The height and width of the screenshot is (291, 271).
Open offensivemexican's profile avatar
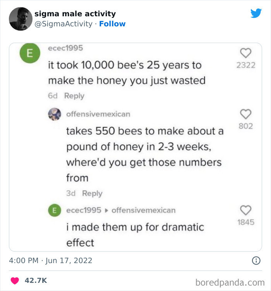[x=54, y=114]
